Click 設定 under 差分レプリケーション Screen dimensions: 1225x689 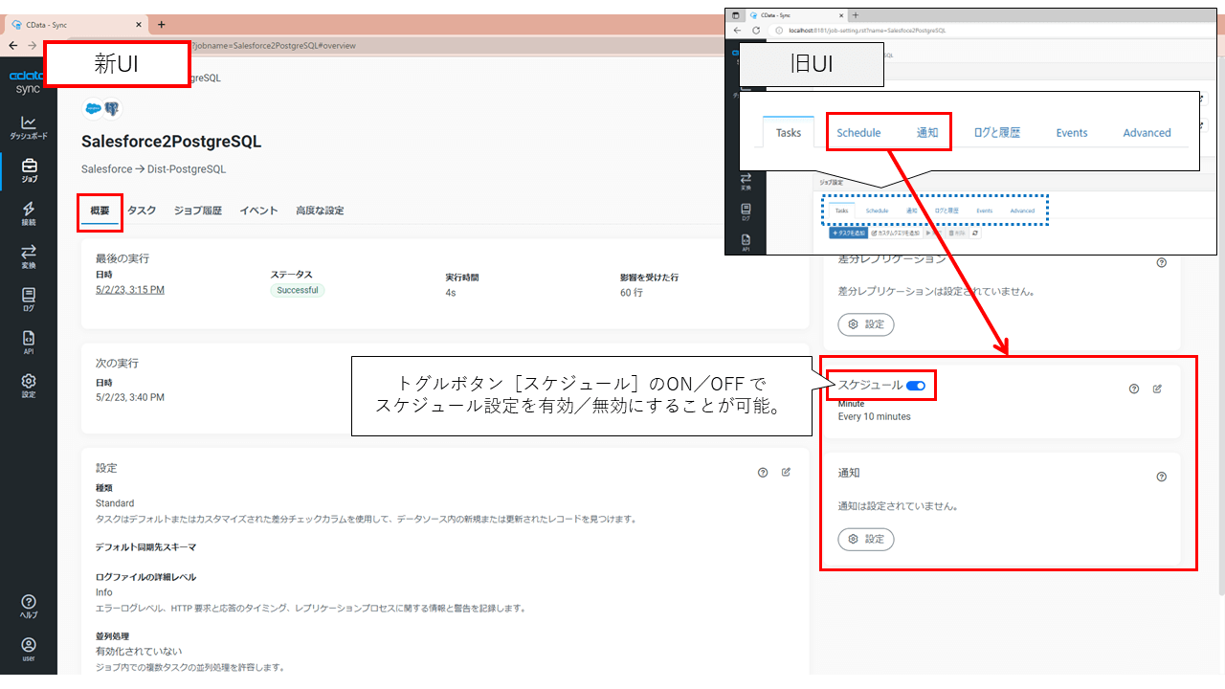pos(865,324)
